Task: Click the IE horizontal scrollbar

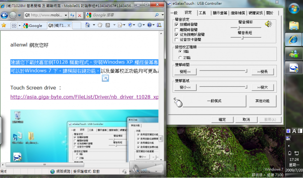Action: [45, 165]
